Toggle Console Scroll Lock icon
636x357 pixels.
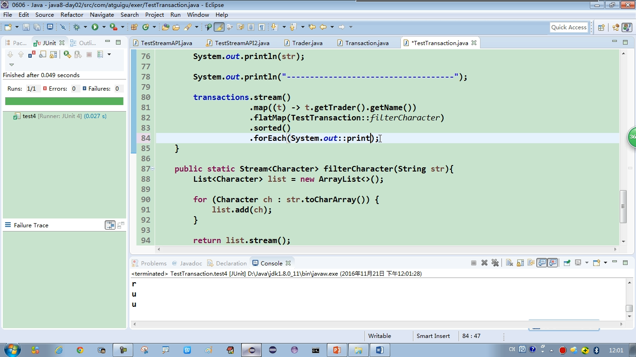520,263
